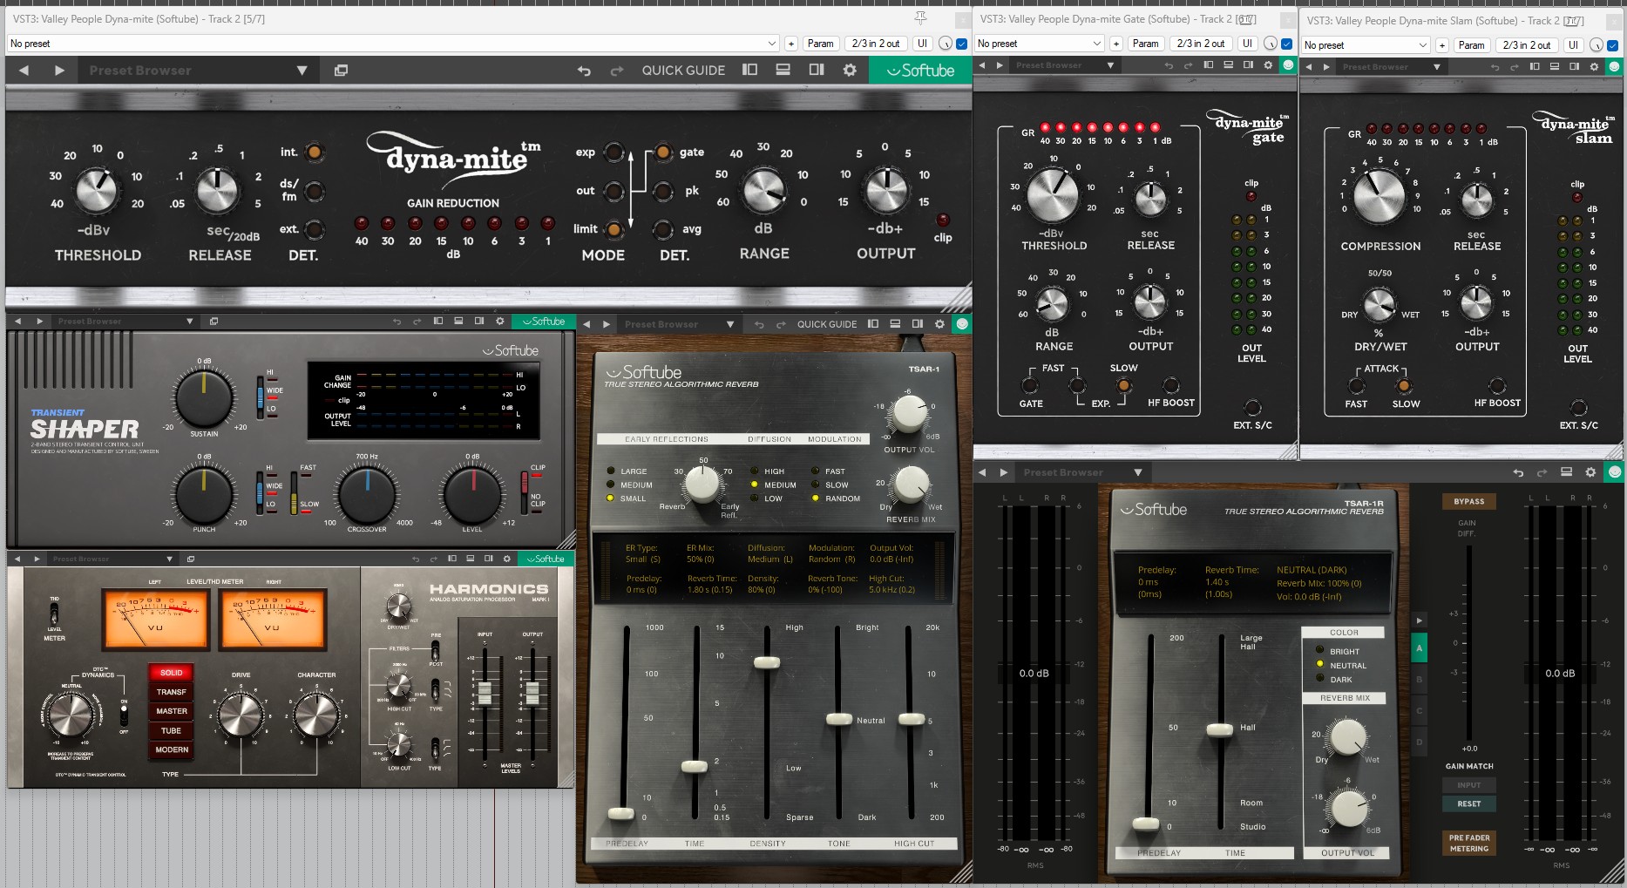Click the HIGH CUT fader on TSAR-1
1627x888 pixels.
pos(911,719)
